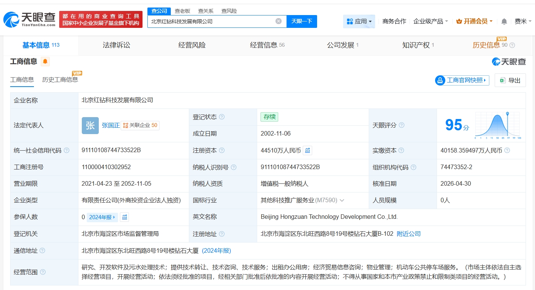Open the 应用 apps dropdown

click(x=359, y=21)
